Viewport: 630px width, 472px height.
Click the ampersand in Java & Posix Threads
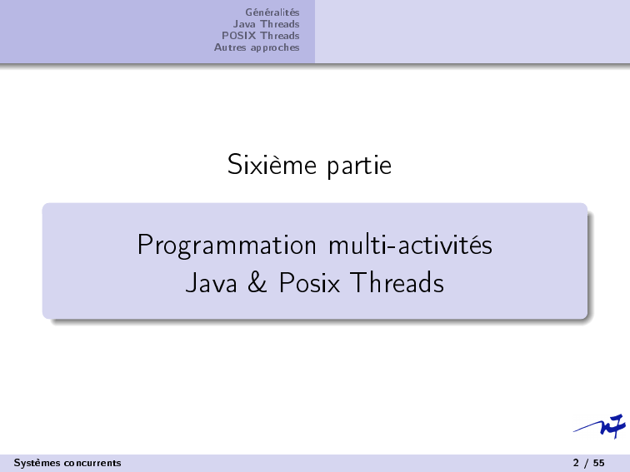(257, 284)
